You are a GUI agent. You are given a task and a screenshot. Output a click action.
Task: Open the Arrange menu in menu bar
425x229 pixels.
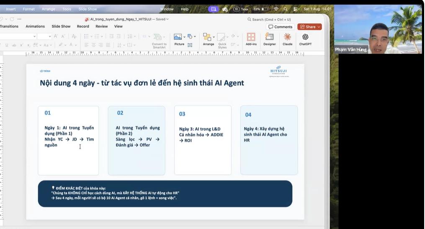48,9
